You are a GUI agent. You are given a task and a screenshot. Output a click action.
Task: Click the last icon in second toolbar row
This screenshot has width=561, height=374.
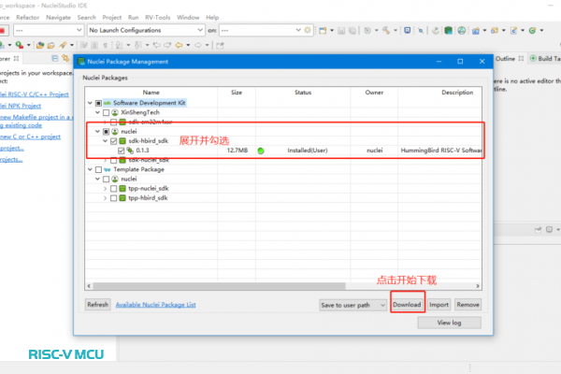(x=220, y=45)
